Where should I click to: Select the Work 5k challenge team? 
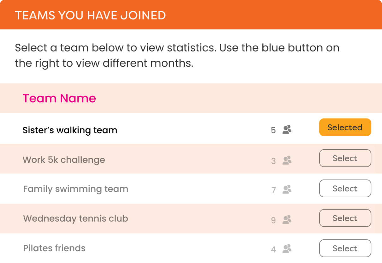point(345,158)
